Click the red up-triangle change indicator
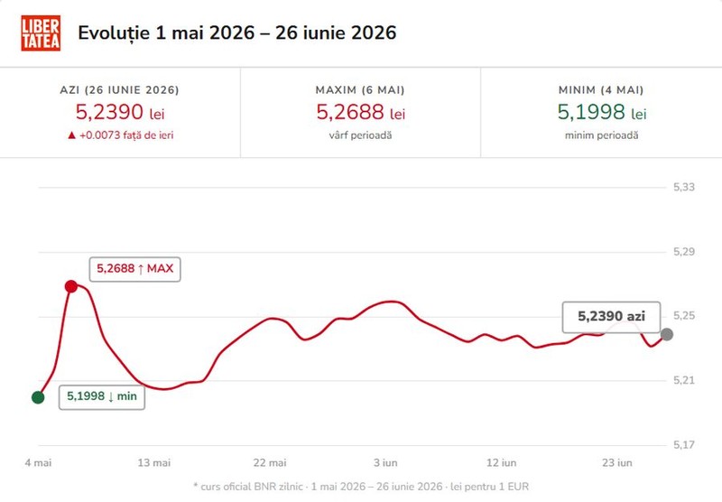The height and width of the screenshot is (502, 722). point(71,135)
